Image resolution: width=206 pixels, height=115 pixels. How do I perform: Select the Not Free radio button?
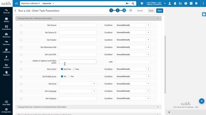pyautogui.click(x=62, y=69)
